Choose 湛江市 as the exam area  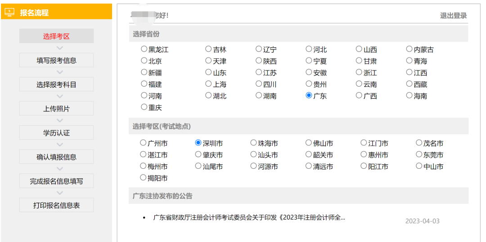coord(143,154)
